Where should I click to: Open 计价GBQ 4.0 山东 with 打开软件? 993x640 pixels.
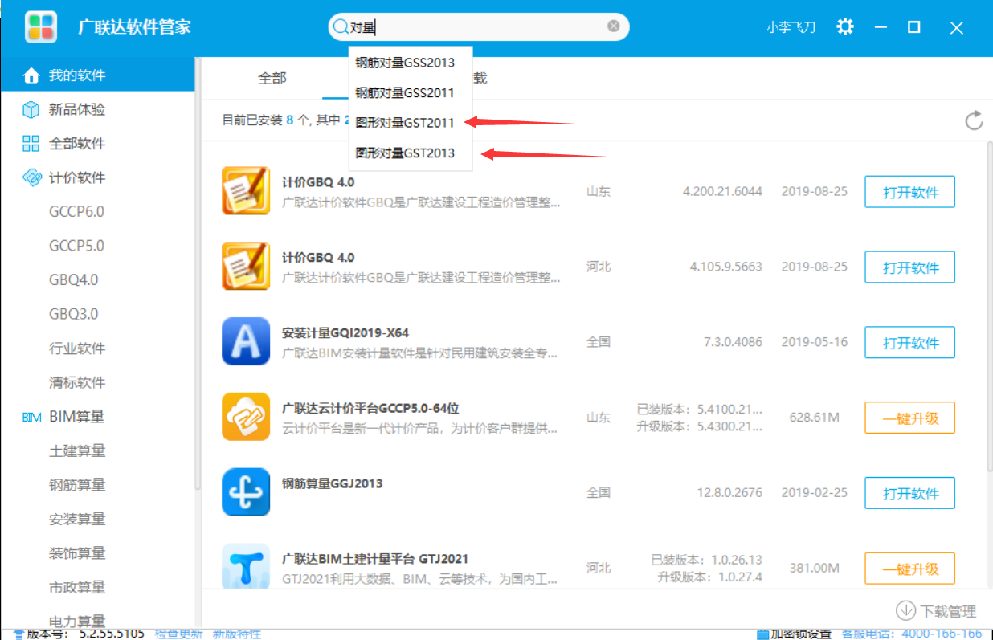[909, 192]
